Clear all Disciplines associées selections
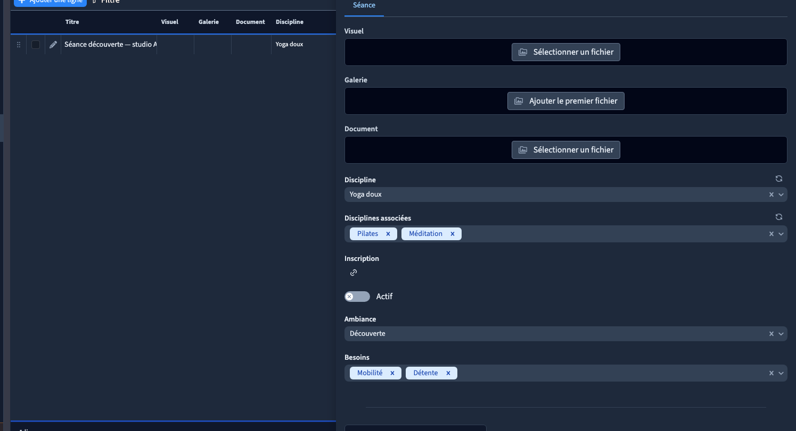This screenshot has height=431, width=796. click(x=772, y=234)
